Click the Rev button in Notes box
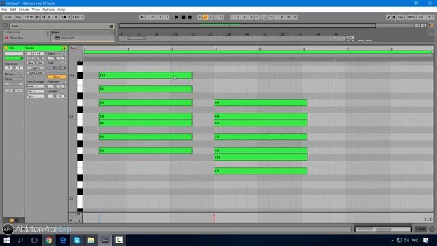Screen dimensions: 437x246 (x=31, y=64)
